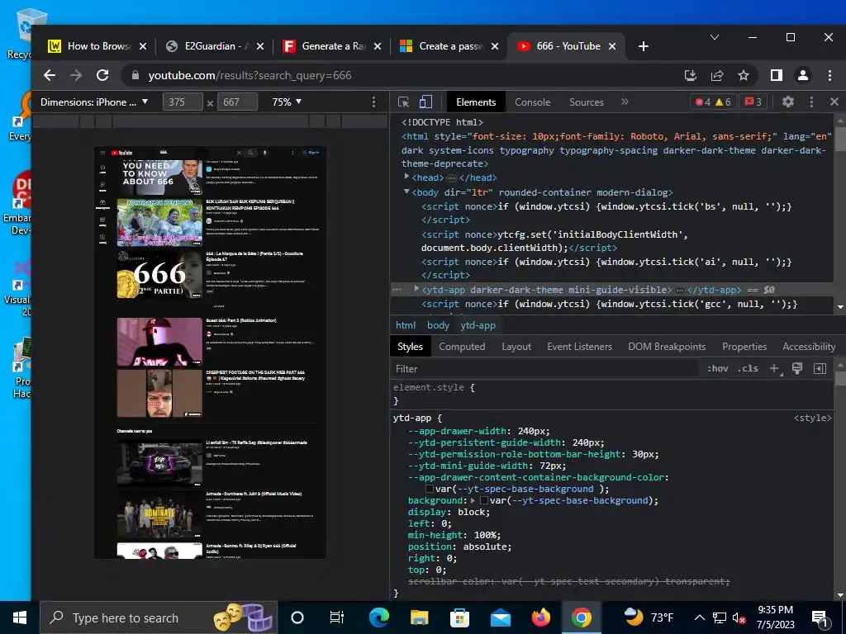
Task: Open the tab search chevron
Action: tap(715, 37)
